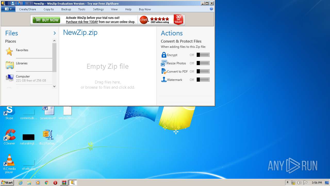Image resolution: width=330 pixels, height=186 pixels.
Task: Click the Purchase risk-free TODAY link
Action: [x=82, y=22]
